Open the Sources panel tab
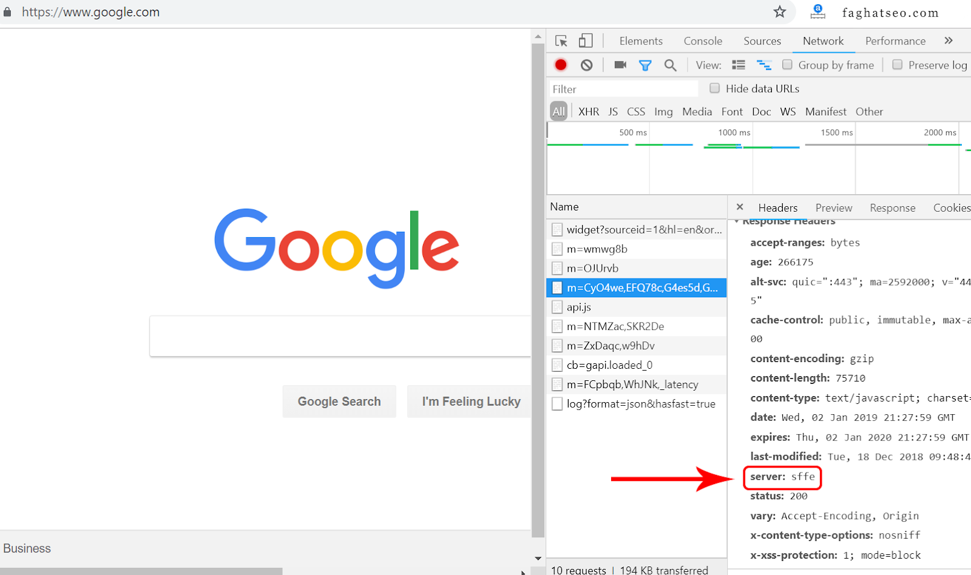The image size is (971, 575). 762,41
